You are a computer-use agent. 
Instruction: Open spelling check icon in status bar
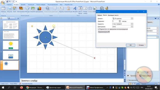[x=20, y=84]
